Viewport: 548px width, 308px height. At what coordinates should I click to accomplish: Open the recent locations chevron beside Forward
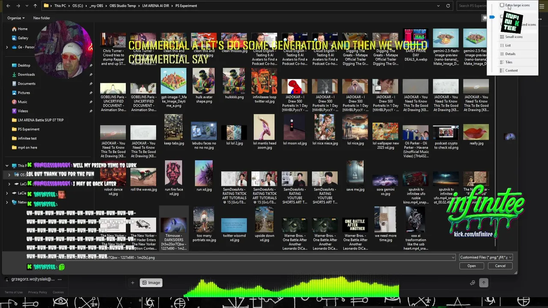click(x=27, y=6)
